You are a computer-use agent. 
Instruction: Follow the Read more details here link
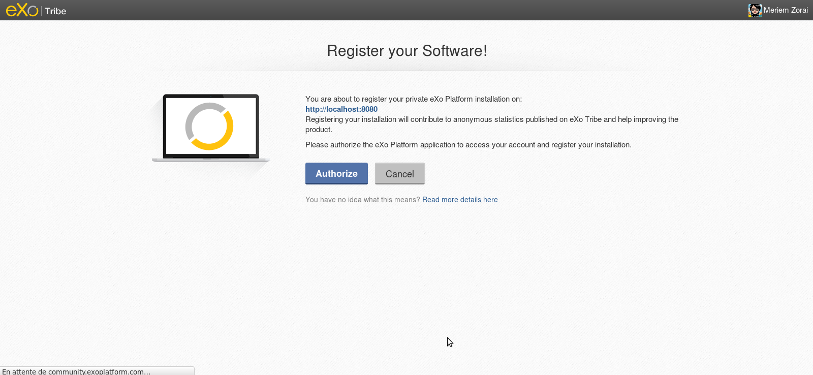[460, 200]
